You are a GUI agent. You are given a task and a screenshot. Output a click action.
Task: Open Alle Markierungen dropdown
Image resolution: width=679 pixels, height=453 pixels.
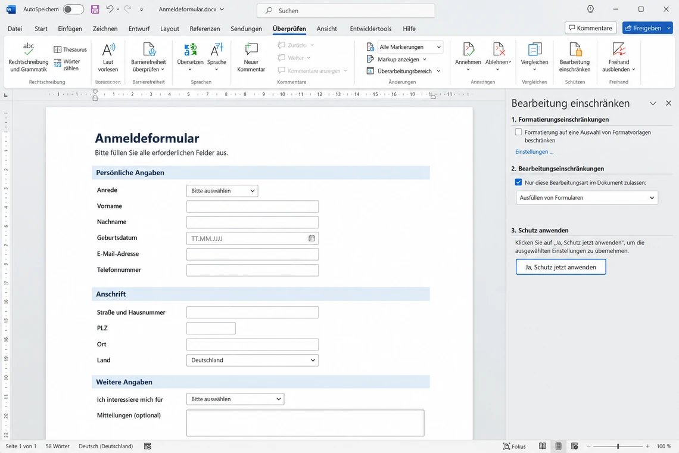[410, 47]
